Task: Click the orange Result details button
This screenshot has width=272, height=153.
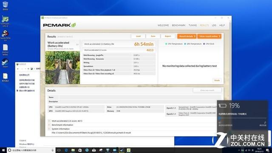Action: (x=187, y=36)
